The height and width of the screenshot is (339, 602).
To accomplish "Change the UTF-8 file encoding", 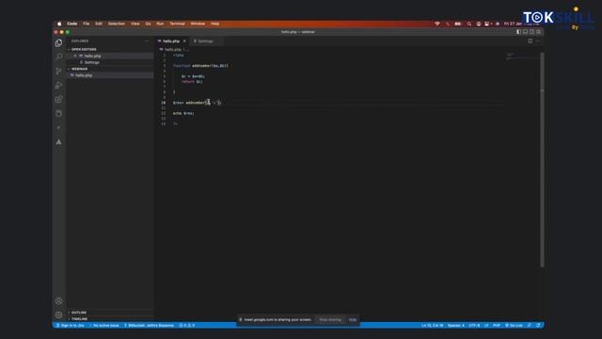I will [x=474, y=326].
